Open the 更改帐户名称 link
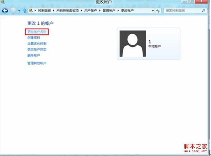This screenshot has width=211, height=156. coord(37,32)
